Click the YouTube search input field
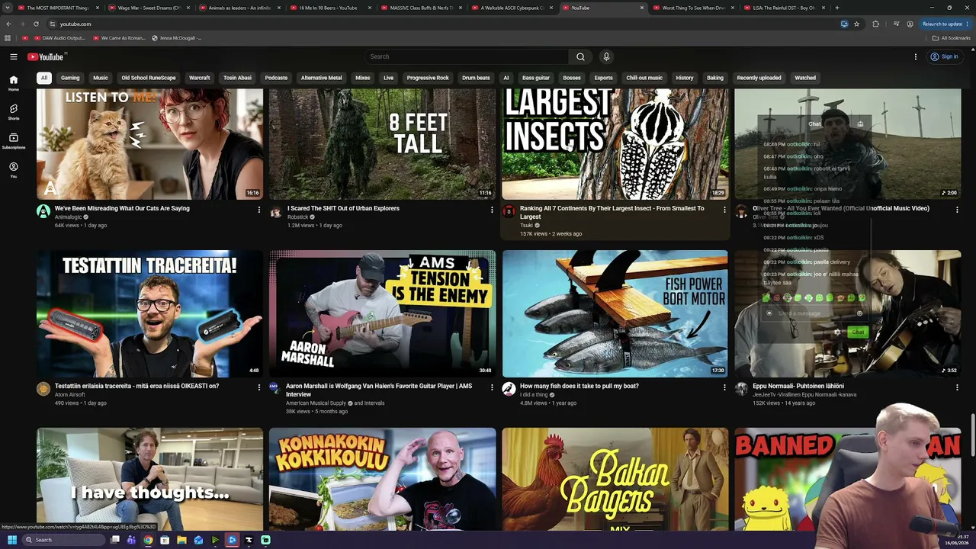 point(466,56)
